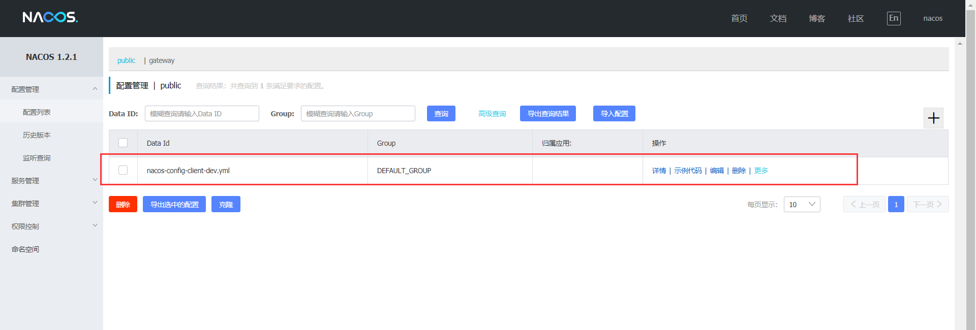Open the 更多 link in the row
The height and width of the screenshot is (330, 976).
tap(761, 171)
